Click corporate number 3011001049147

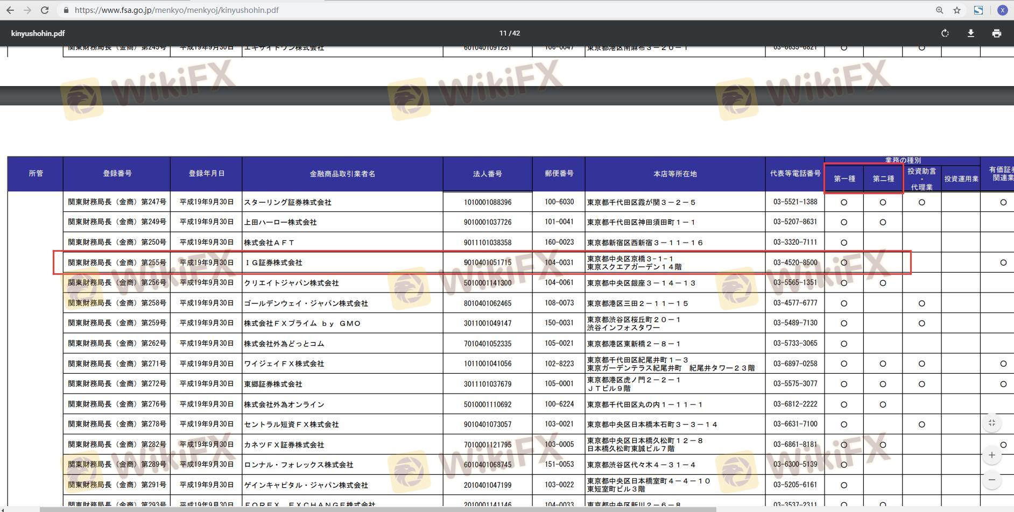pos(488,323)
